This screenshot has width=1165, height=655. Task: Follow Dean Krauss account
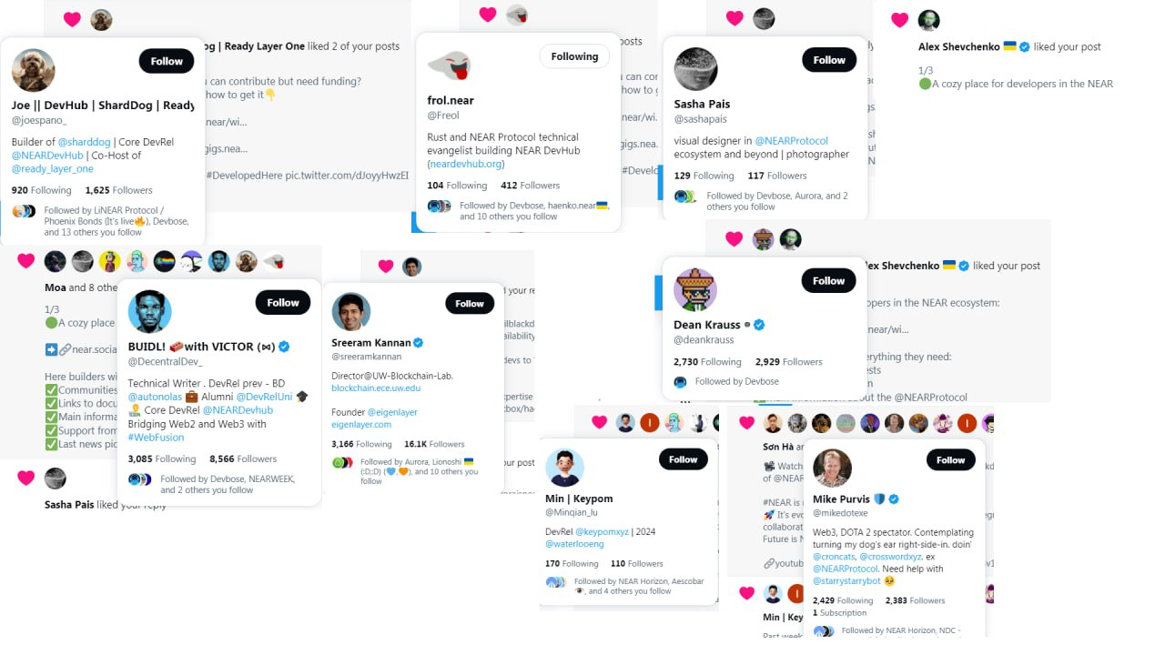(x=828, y=281)
